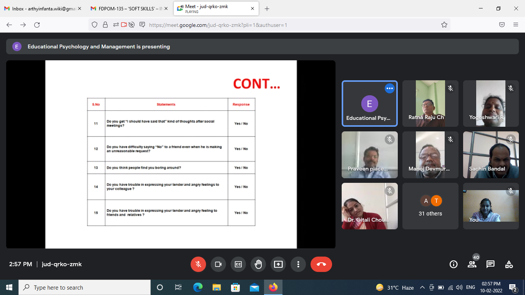This screenshot has height=295, width=525.
Task: Unmute the microphone in Meet controls
Action: [198, 264]
